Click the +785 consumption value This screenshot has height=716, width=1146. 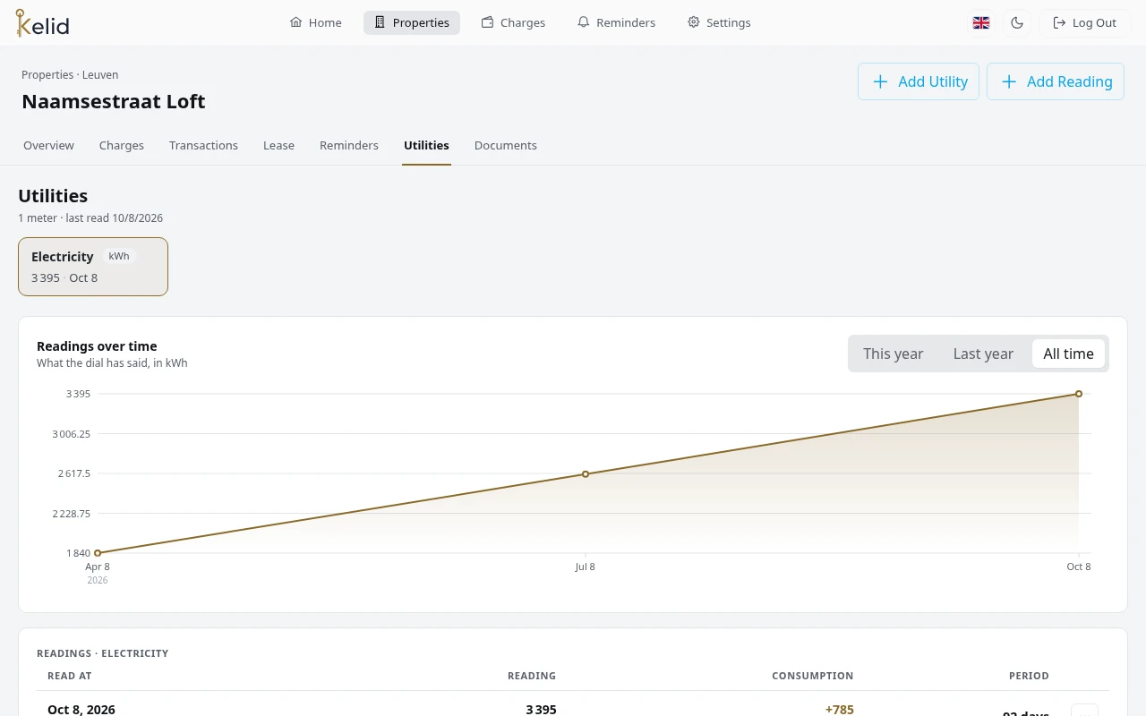tap(839, 709)
